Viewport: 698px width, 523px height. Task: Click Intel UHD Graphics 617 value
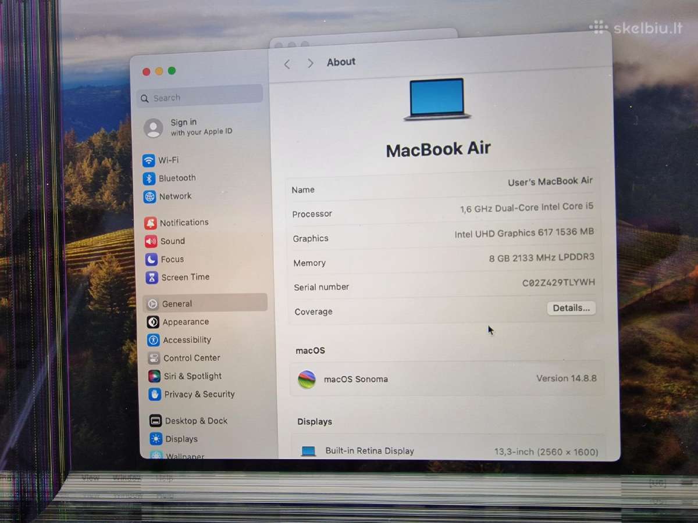click(x=524, y=232)
